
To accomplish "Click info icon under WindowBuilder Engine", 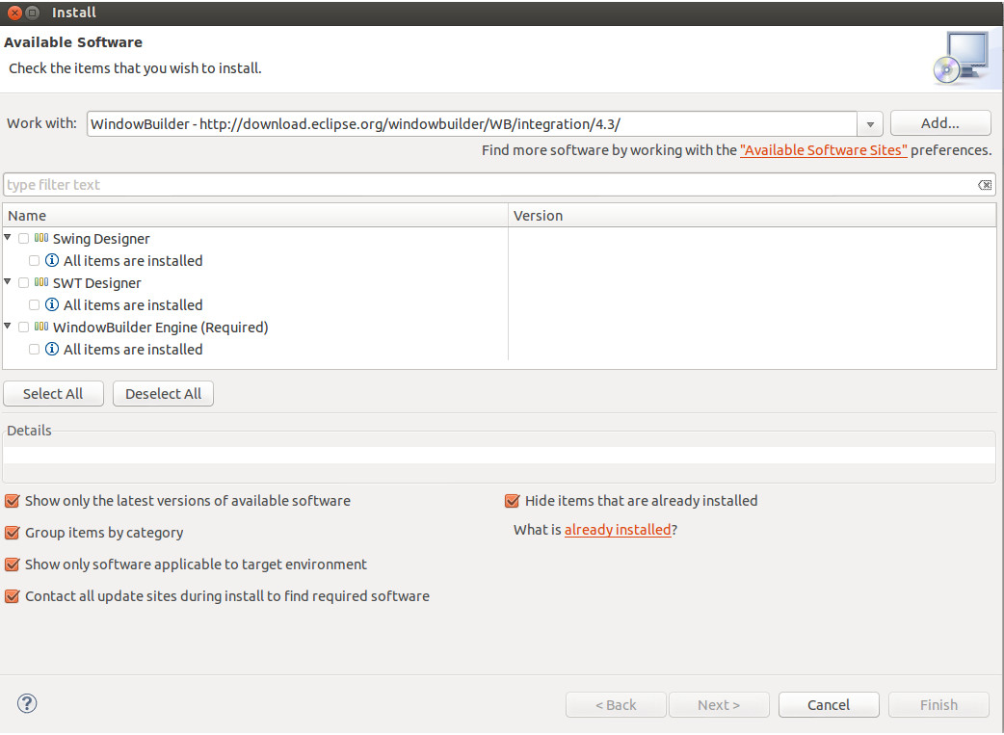I will [52, 349].
